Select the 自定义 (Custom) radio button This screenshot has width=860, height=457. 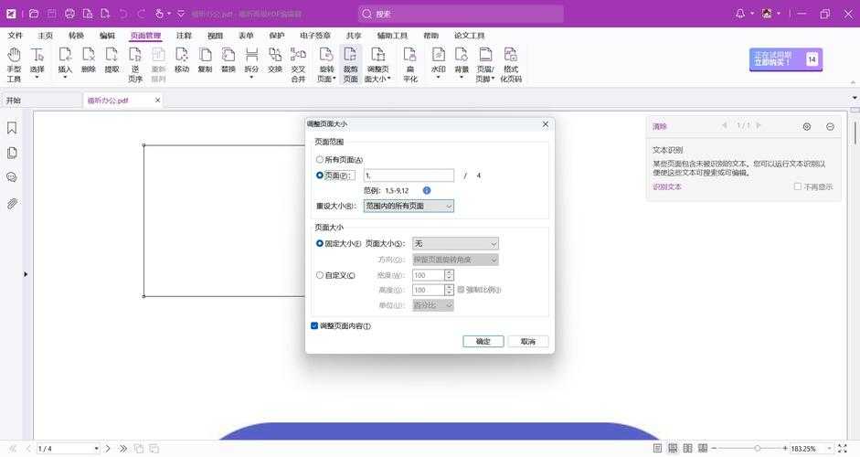tap(320, 275)
